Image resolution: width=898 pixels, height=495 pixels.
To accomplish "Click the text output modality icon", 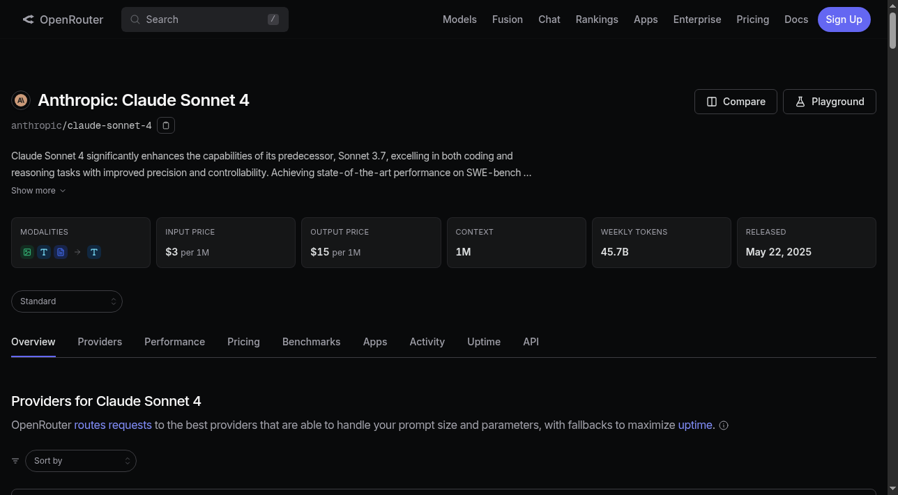I will click(94, 252).
